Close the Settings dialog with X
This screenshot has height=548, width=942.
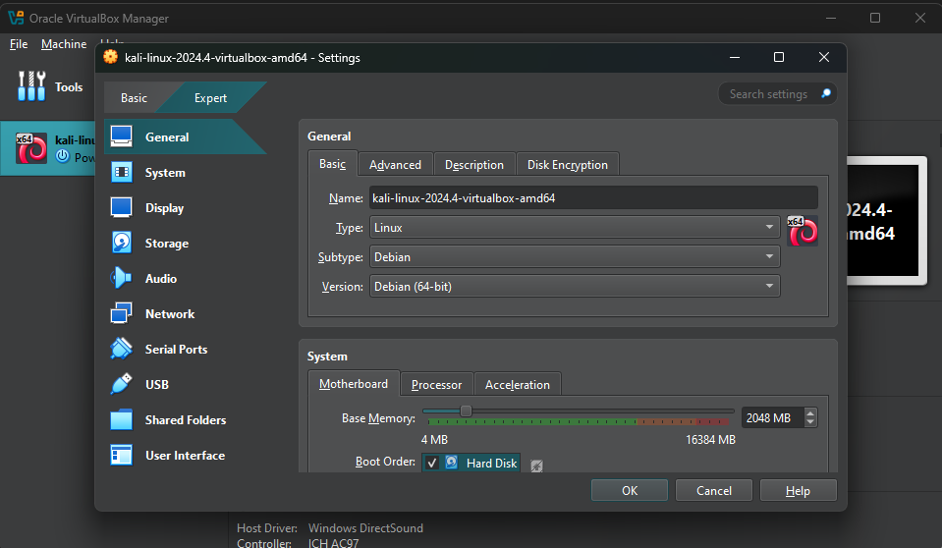coord(824,57)
